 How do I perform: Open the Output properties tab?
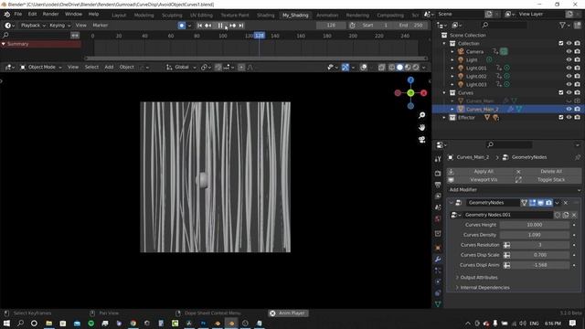click(x=438, y=185)
